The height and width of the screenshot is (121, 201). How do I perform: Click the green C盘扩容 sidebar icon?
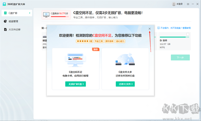[5, 13]
